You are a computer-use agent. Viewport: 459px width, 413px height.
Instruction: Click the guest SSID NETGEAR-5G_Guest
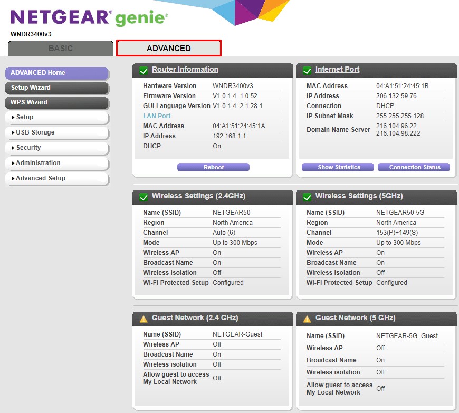click(x=407, y=336)
